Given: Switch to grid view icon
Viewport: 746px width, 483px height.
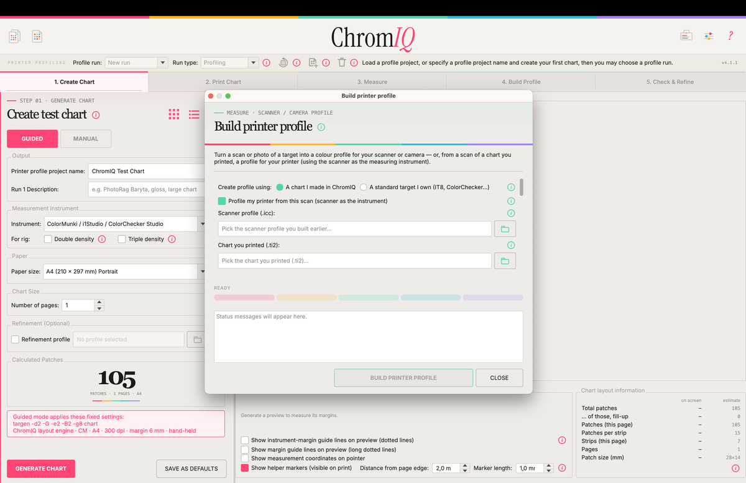Looking at the screenshot, I should click(174, 114).
